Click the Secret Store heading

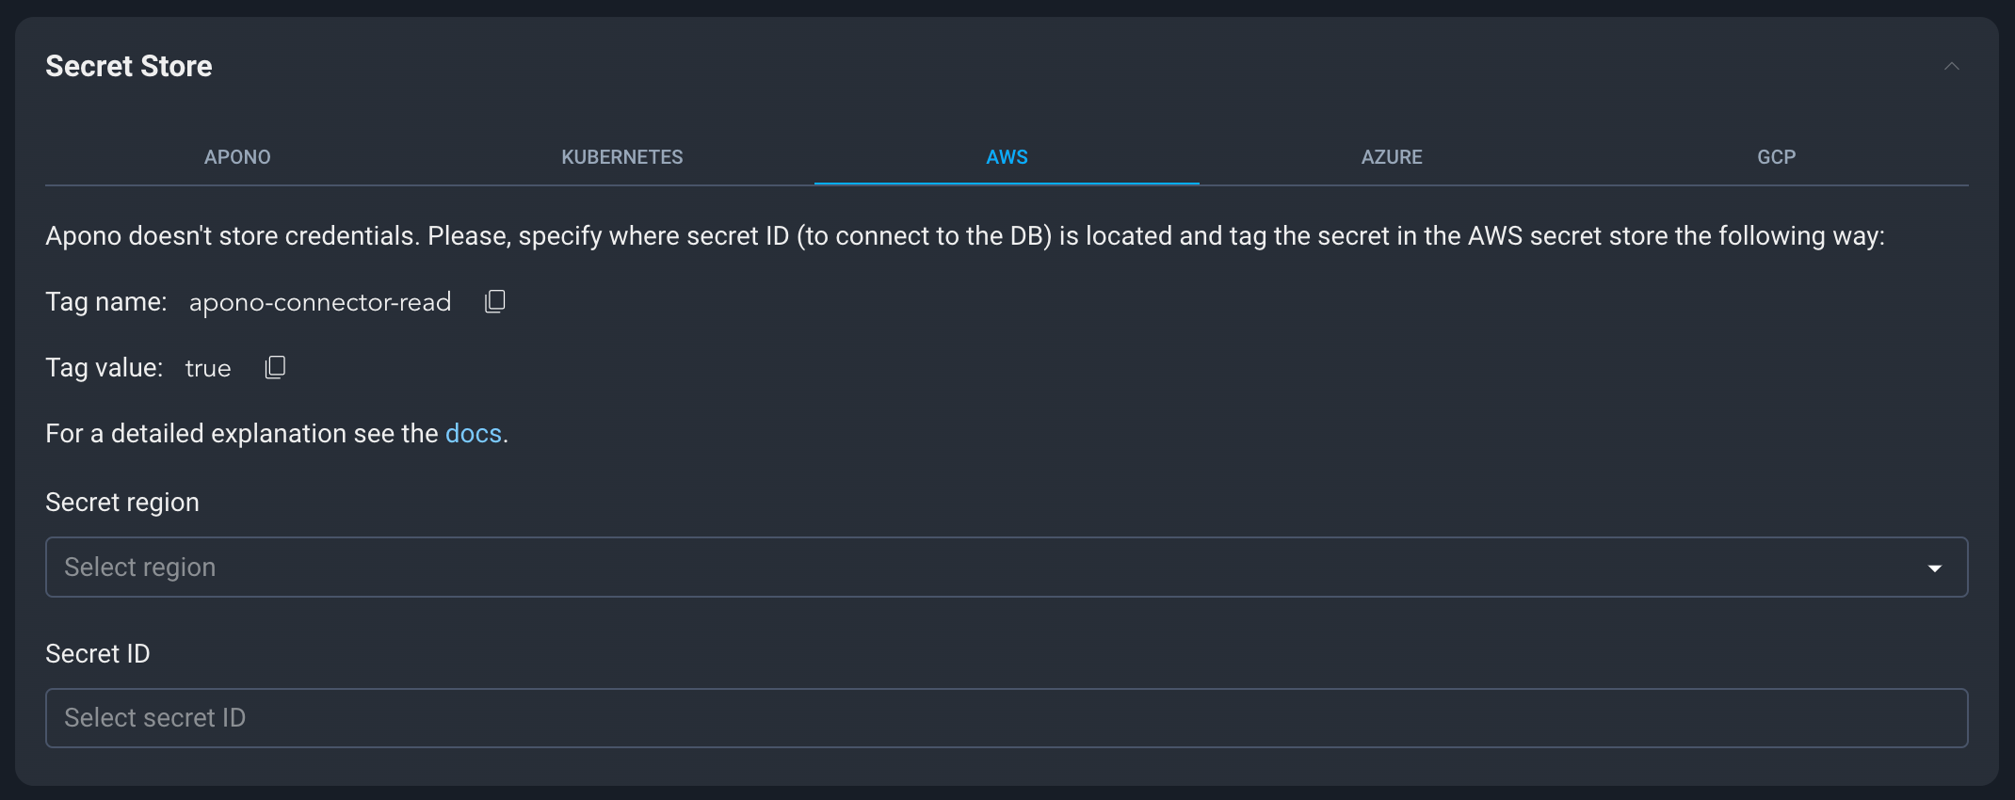tap(129, 66)
